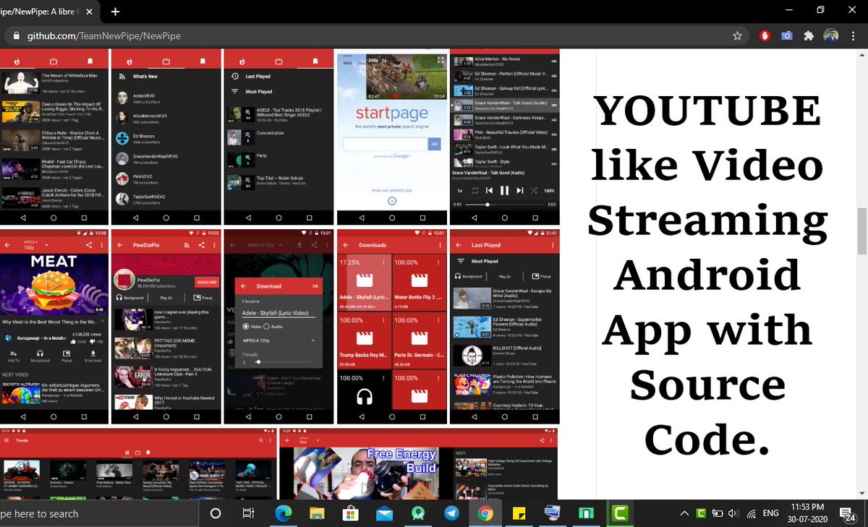The width and height of the screenshot is (868, 527).
Task: Select the NewPipe GitHub browser tab
Action: pyautogui.click(x=49, y=11)
